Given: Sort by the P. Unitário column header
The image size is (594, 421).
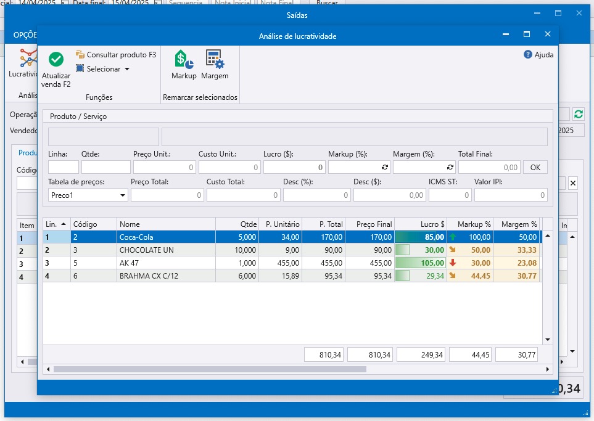Looking at the screenshot, I should 280,224.
